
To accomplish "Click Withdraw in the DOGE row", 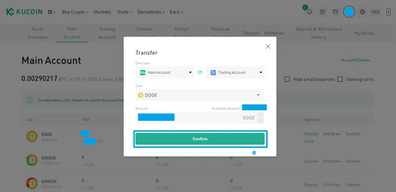I will 332,134.
